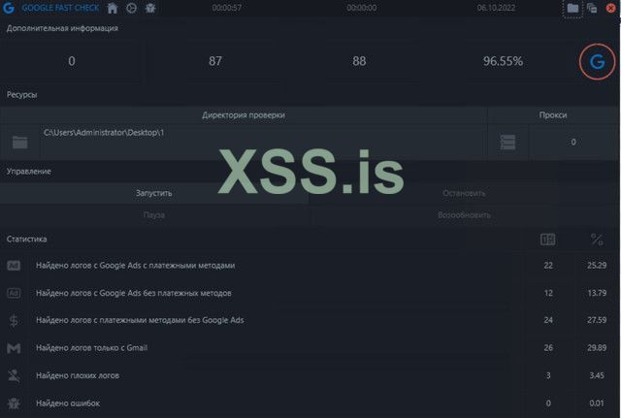
Task: Click count 24 in statistics
Action: coord(548,320)
